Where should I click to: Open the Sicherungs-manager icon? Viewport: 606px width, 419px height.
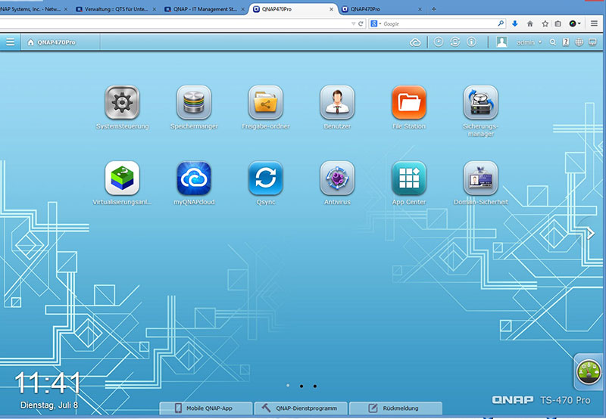click(480, 103)
